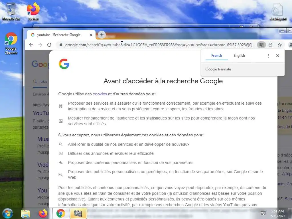Open Firefox from the taskbar
The height and width of the screenshot is (219, 292).
[x=43, y=213]
